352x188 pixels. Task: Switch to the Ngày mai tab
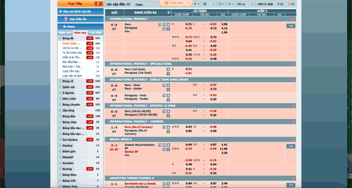point(65,33)
